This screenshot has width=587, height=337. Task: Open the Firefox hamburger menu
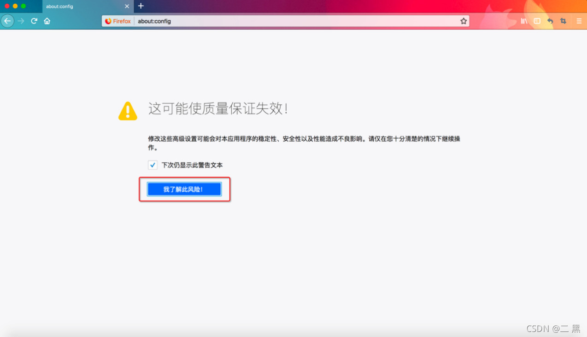tap(579, 21)
